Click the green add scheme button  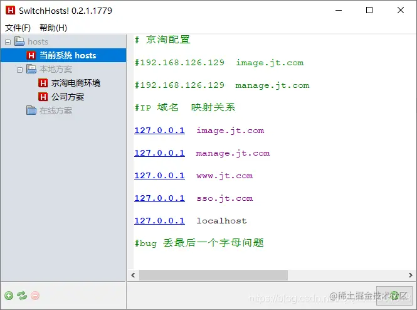click(9, 296)
